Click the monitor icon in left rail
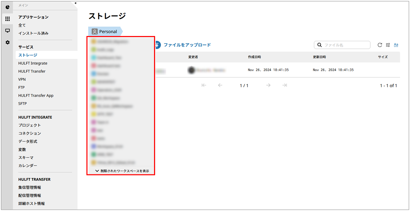Image resolution: width=410 pixels, height=211 pixels. click(x=7, y=31)
